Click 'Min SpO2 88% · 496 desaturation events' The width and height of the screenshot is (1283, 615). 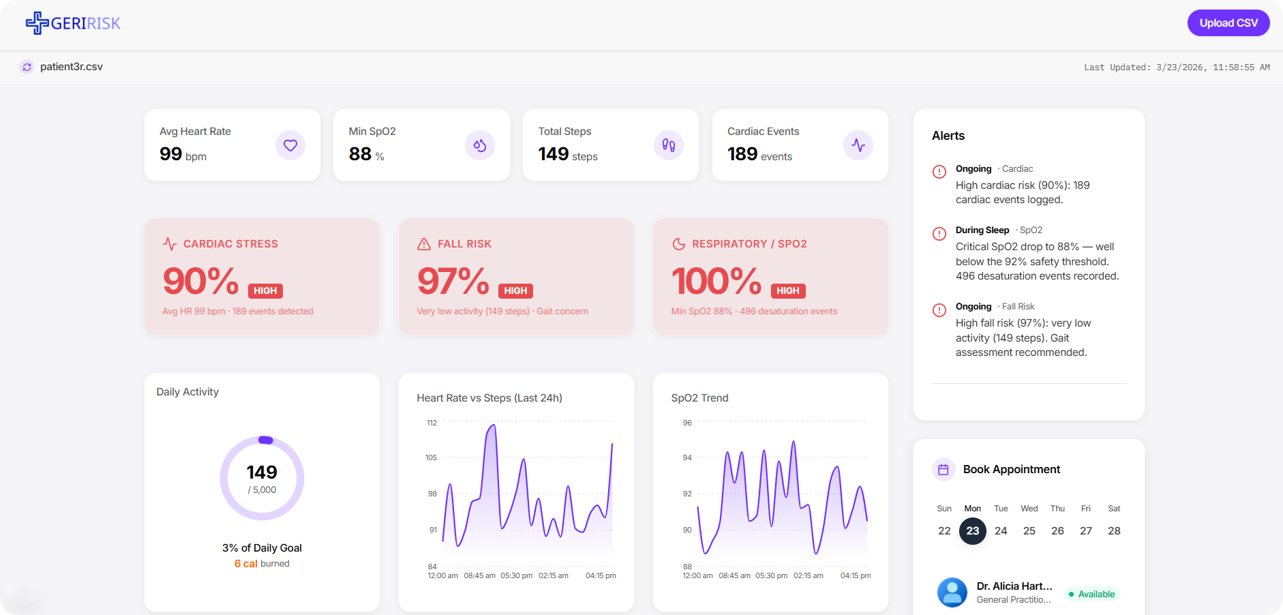[754, 312]
